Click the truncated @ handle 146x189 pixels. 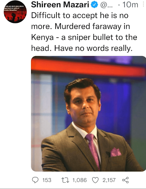click(106, 5)
